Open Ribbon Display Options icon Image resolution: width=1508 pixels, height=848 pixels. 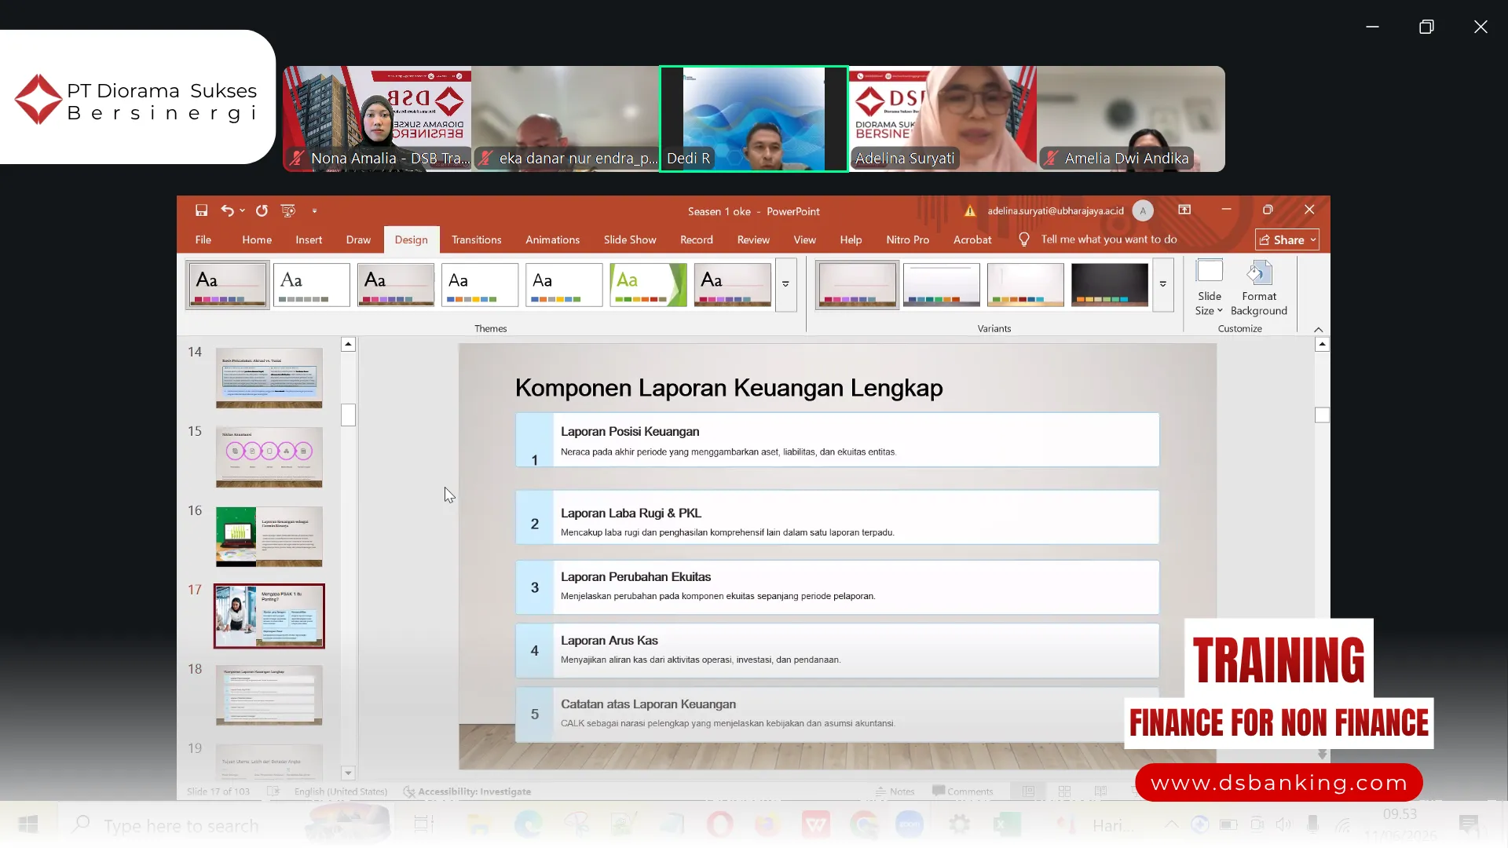[1184, 210]
